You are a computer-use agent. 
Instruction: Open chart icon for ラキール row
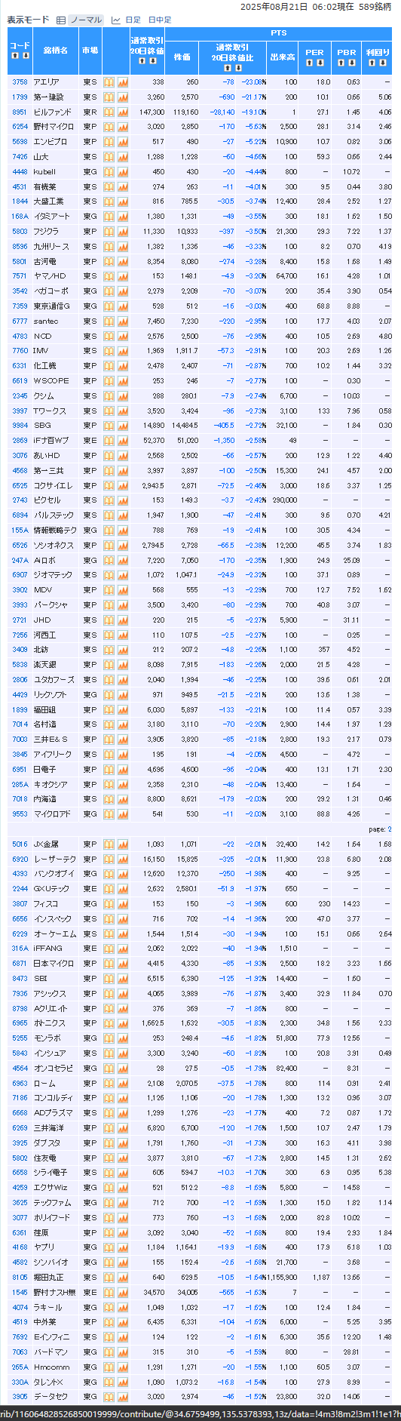click(123, 1308)
